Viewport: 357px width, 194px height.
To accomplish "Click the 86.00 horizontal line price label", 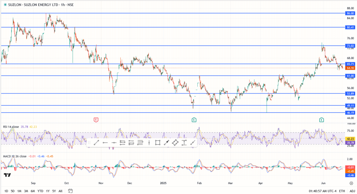I will [350, 13].
